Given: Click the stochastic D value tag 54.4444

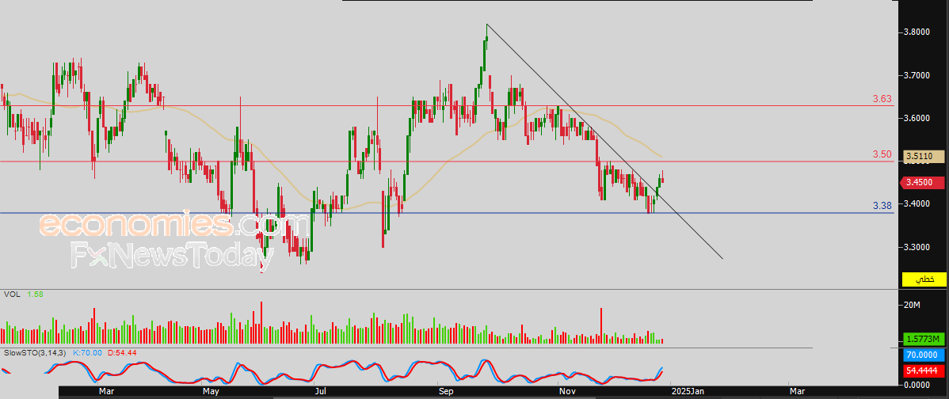Looking at the screenshot, I should (x=924, y=370).
